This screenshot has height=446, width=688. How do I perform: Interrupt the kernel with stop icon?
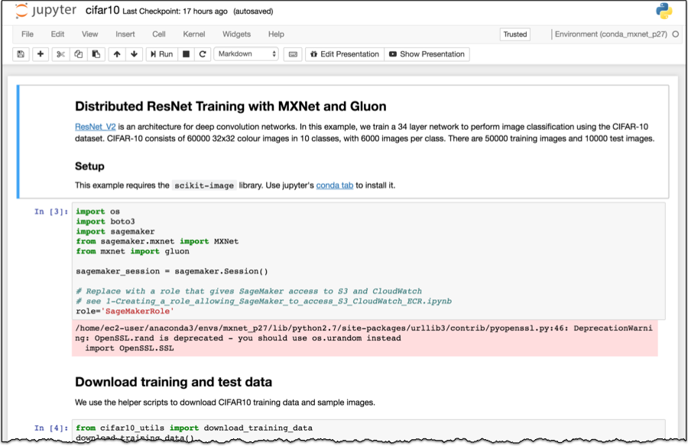click(x=186, y=54)
